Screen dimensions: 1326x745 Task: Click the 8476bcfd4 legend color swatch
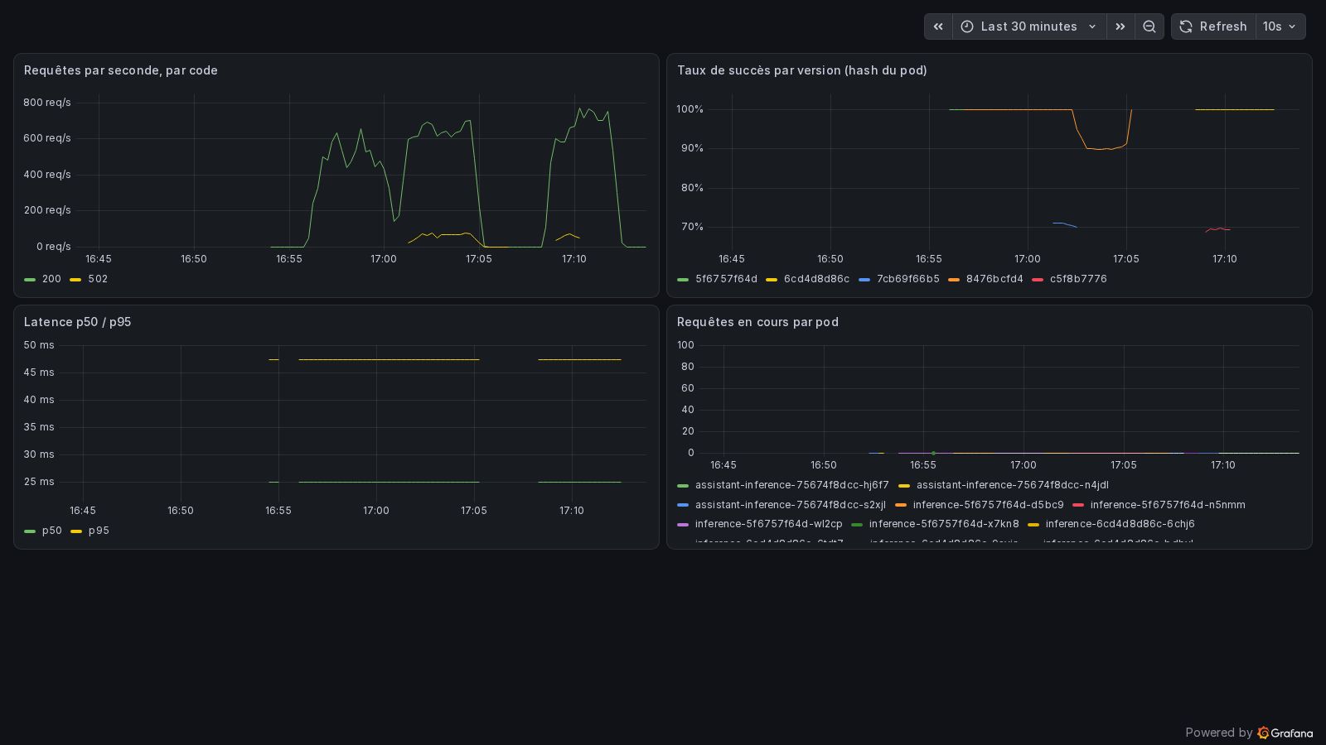tap(954, 280)
